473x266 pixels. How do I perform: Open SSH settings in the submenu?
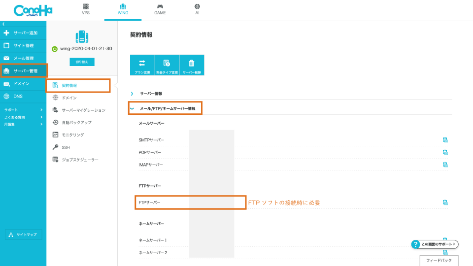[65, 147]
